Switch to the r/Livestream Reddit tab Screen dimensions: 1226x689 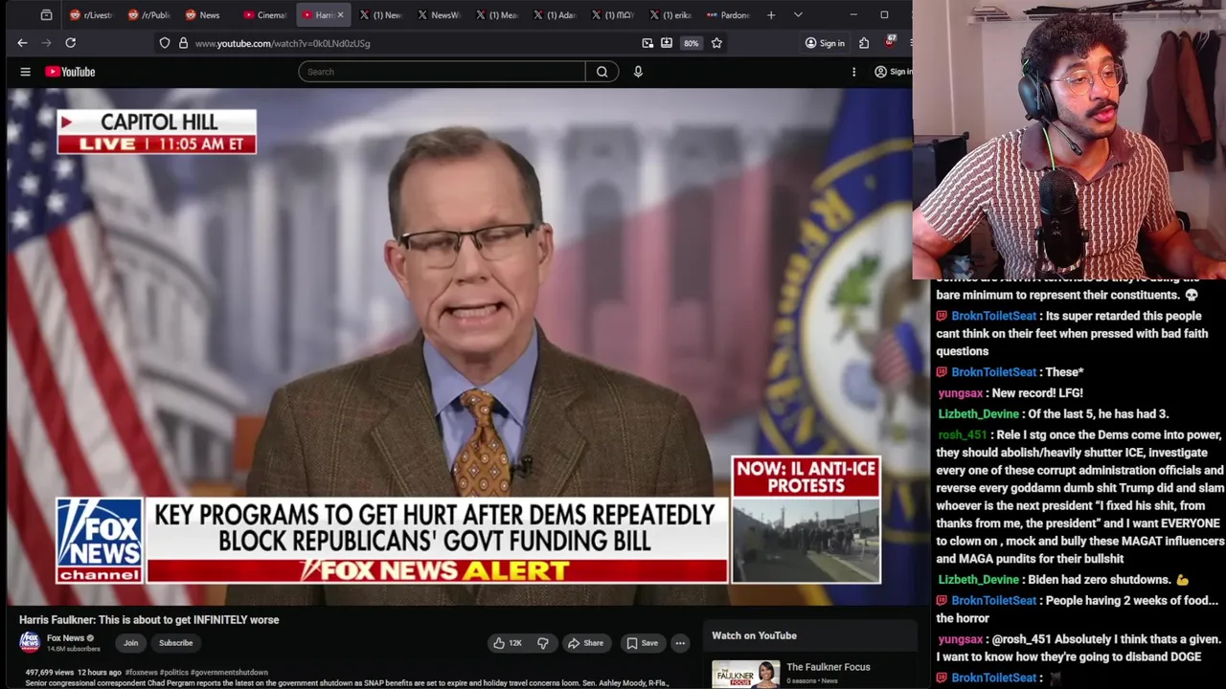click(x=90, y=15)
